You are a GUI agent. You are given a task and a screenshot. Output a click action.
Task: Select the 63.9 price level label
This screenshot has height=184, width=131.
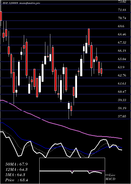click(x=121, y=67)
